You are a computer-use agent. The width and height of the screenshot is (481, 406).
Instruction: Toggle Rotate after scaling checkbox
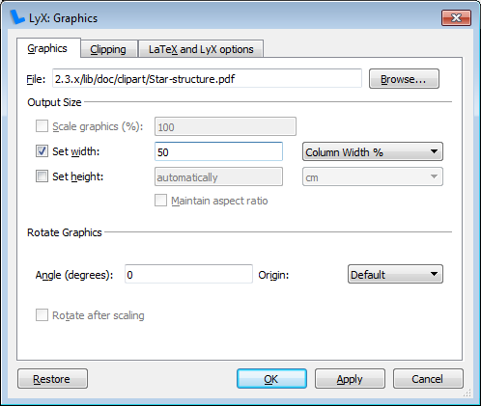pos(42,315)
